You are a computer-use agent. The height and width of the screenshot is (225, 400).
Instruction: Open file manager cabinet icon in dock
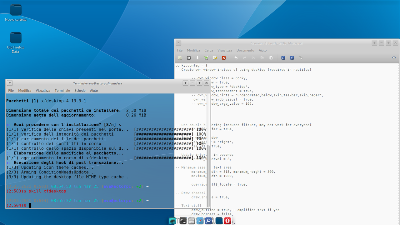(x=192, y=221)
